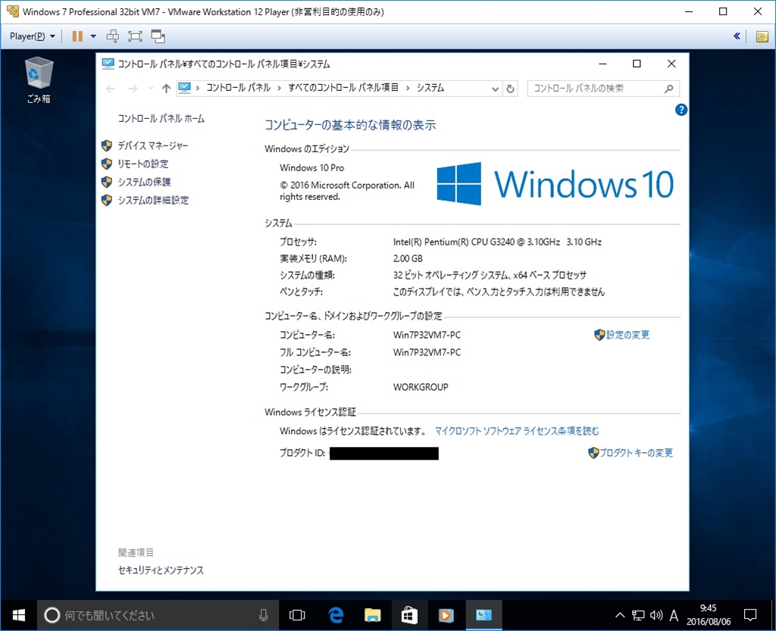Open Task View on the taskbar
The image size is (776, 631).
297,615
